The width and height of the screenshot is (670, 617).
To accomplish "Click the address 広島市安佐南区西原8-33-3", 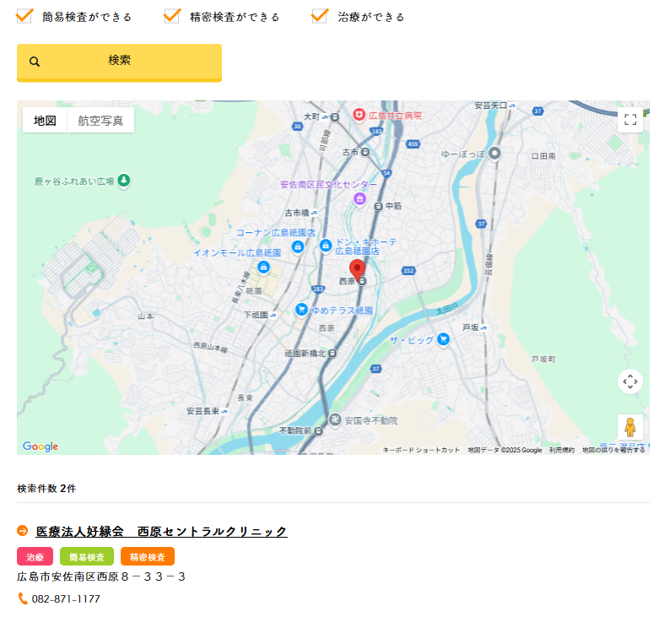I will coord(101,576).
